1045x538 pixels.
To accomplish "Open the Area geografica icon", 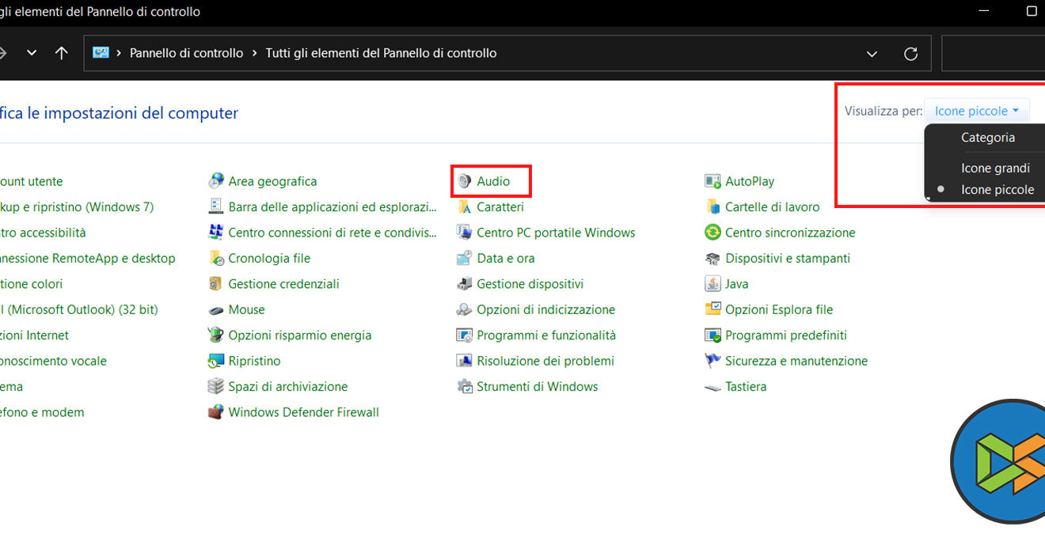I will point(215,181).
